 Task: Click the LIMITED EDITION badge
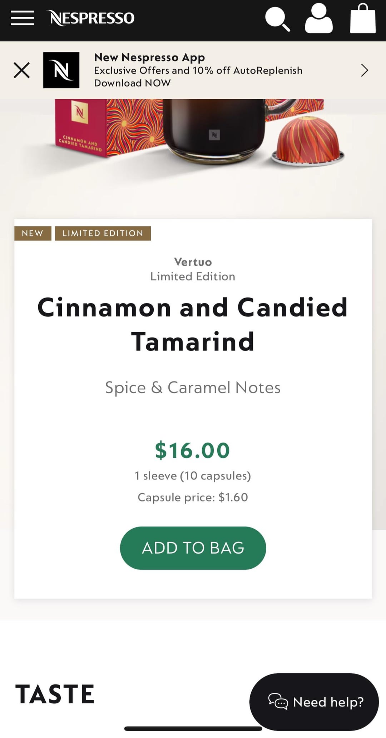coord(103,233)
